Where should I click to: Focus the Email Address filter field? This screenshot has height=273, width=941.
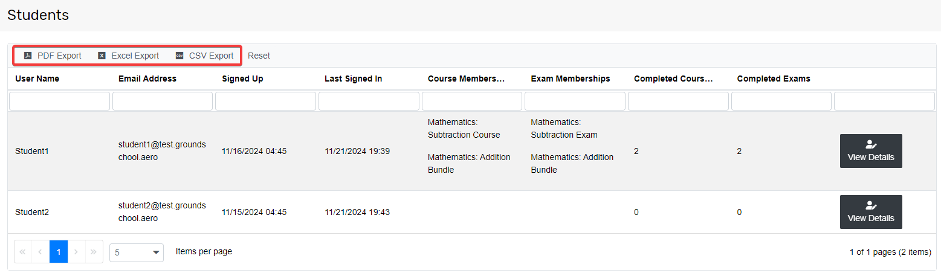tap(163, 101)
